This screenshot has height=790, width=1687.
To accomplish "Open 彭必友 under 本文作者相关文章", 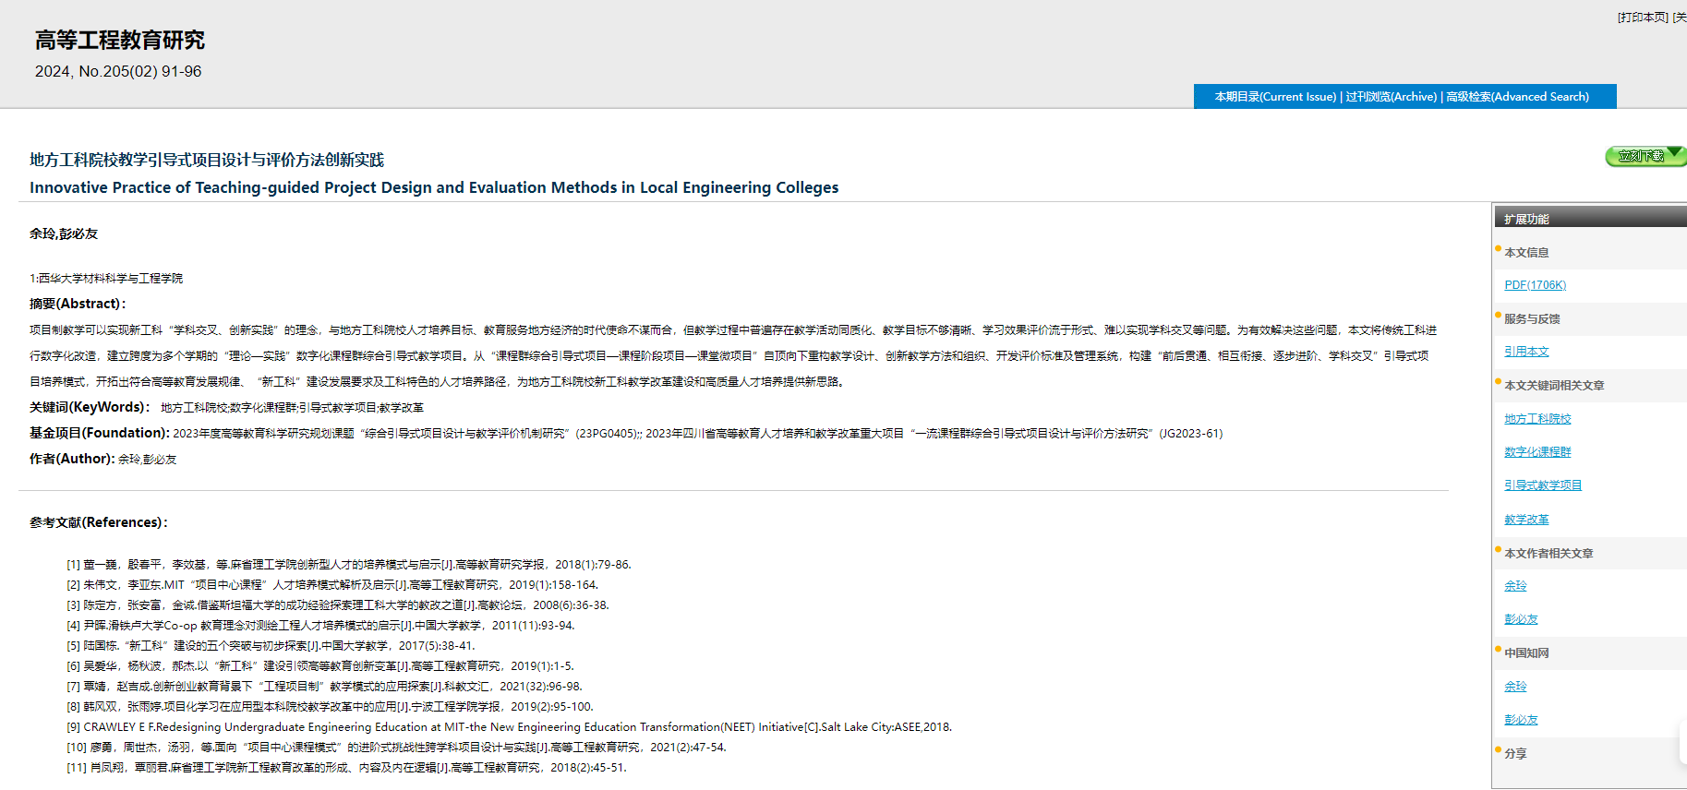I will click(1521, 619).
